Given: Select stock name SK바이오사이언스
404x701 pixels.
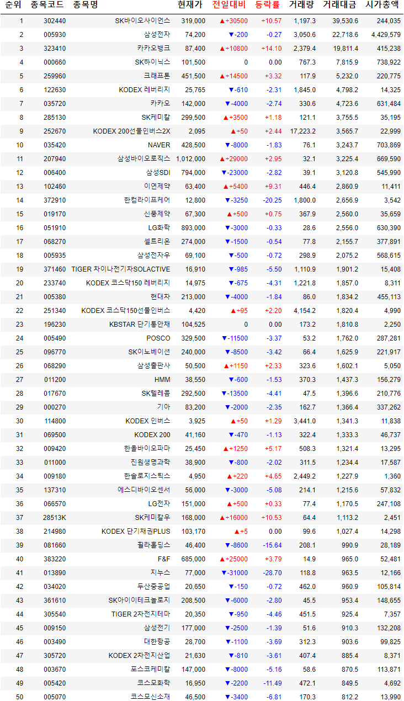Looking at the screenshot, I should pyautogui.click(x=142, y=21).
